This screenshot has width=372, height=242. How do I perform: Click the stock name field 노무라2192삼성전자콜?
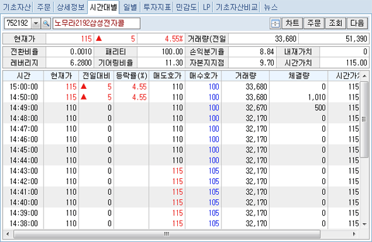point(96,23)
